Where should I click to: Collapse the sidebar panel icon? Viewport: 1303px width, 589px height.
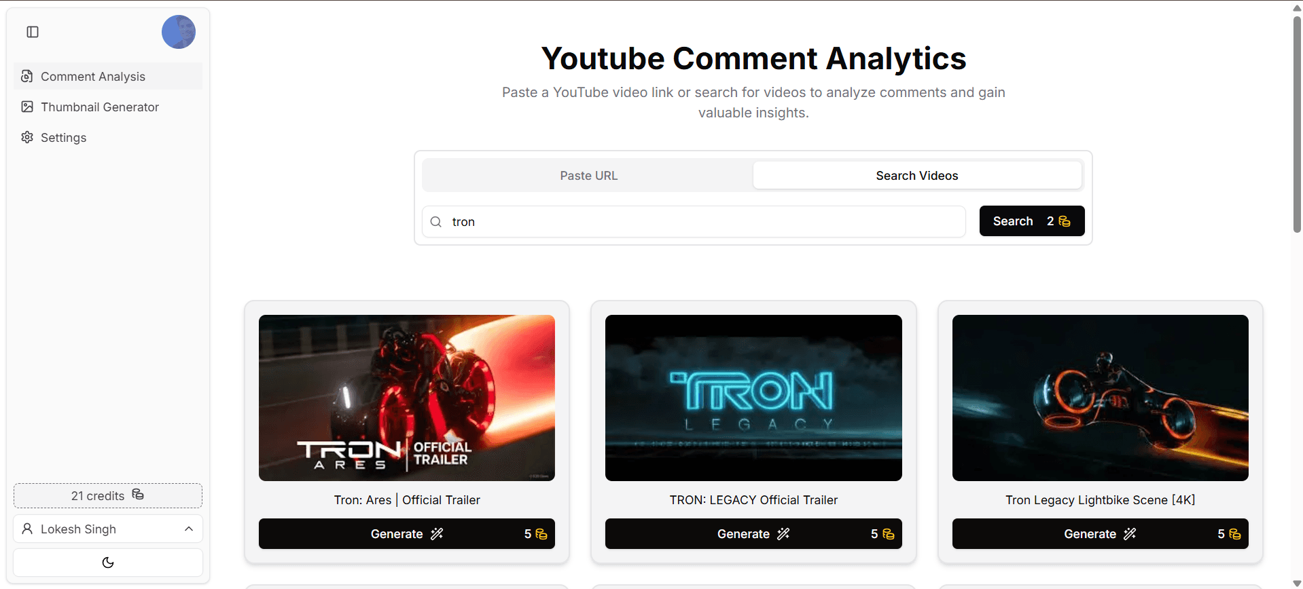pyautogui.click(x=33, y=32)
